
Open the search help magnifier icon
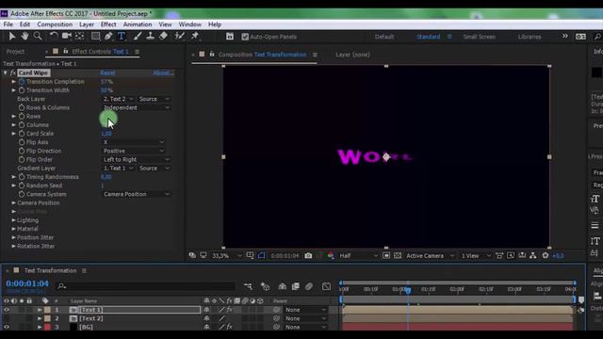[597, 37]
